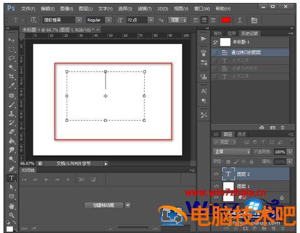The image size is (300, 233).
Task: Open the opacity 100% dropdown arrow
Action: [290, 152]
